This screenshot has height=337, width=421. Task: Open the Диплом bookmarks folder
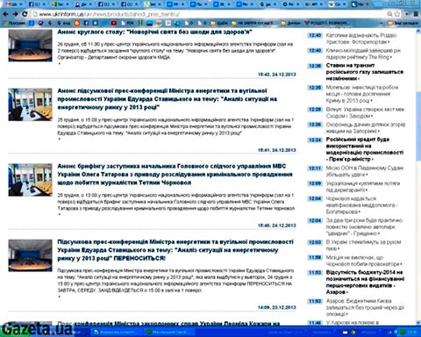click(290, 23)
